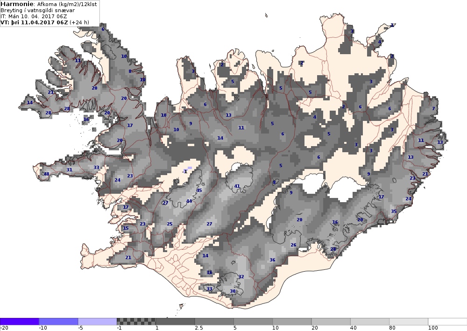The height and width of the screenshot is (331, 467).
Task: Click the "48" value on the western peninsula tip
Action: [x=46, y=174]
